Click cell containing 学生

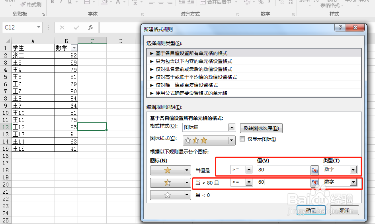[33, 48]
